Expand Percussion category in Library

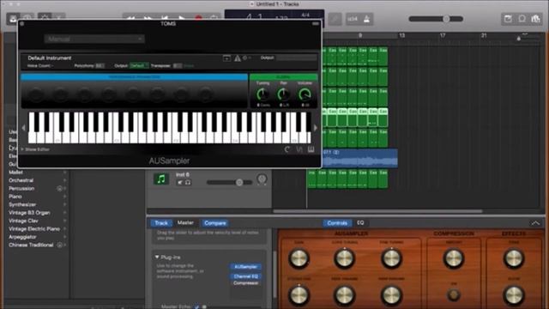(65, 189)
